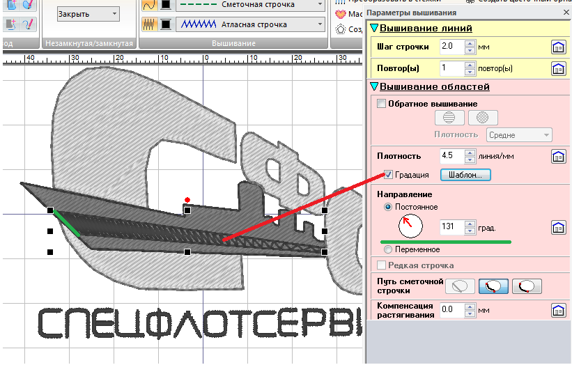Viewport: 572px width, 365px height.
Task: Click the Плотность 4.5 value field
Action: [x=452, y=156]
